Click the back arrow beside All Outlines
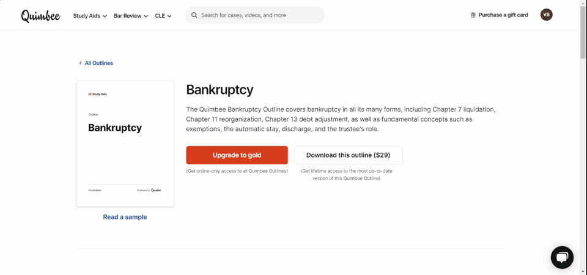587x275 pixels. pos(80,63)
